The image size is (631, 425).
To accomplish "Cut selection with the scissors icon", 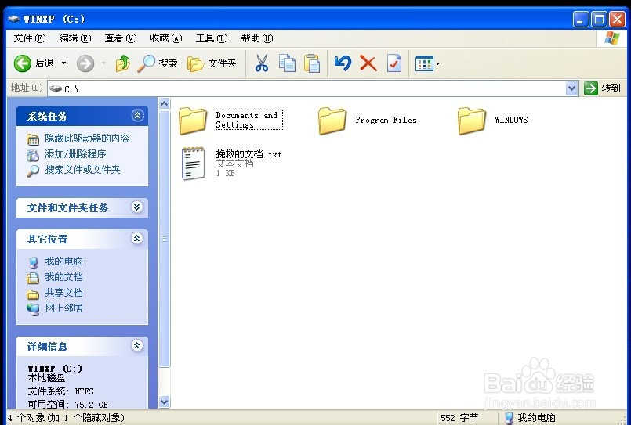I will pos(262,63).
